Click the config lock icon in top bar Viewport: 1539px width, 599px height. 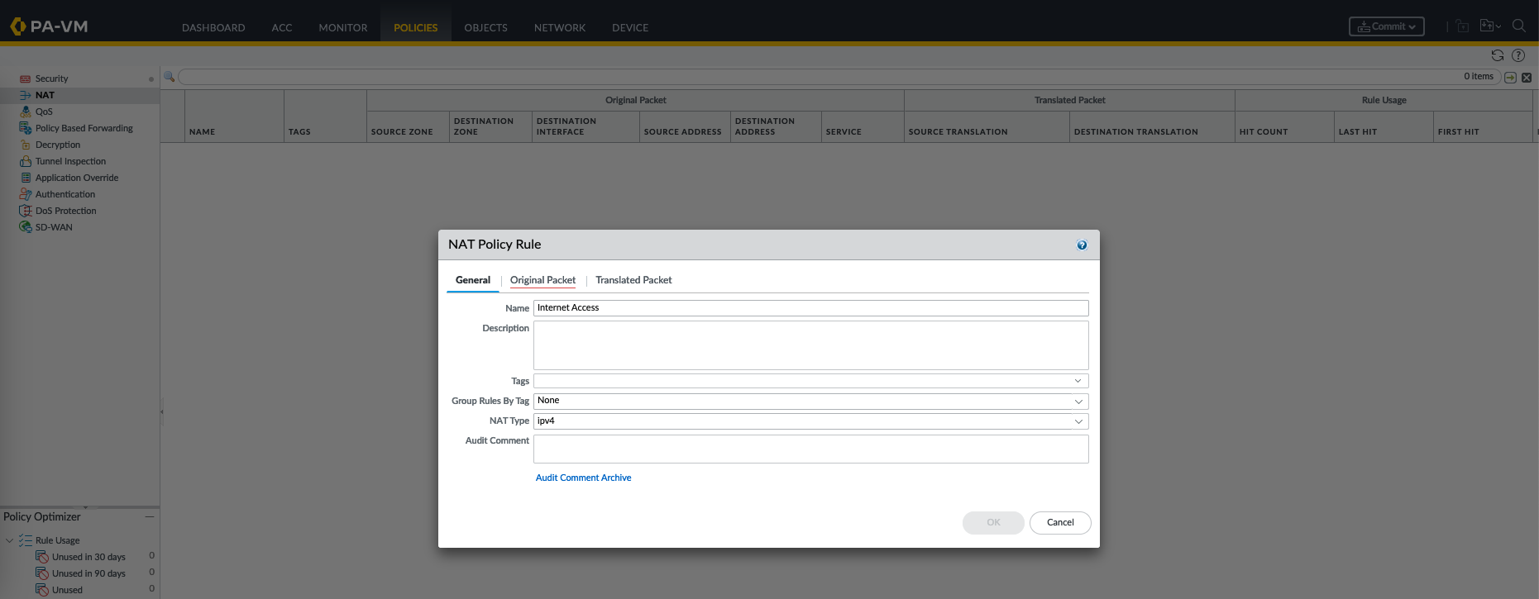1462,26
